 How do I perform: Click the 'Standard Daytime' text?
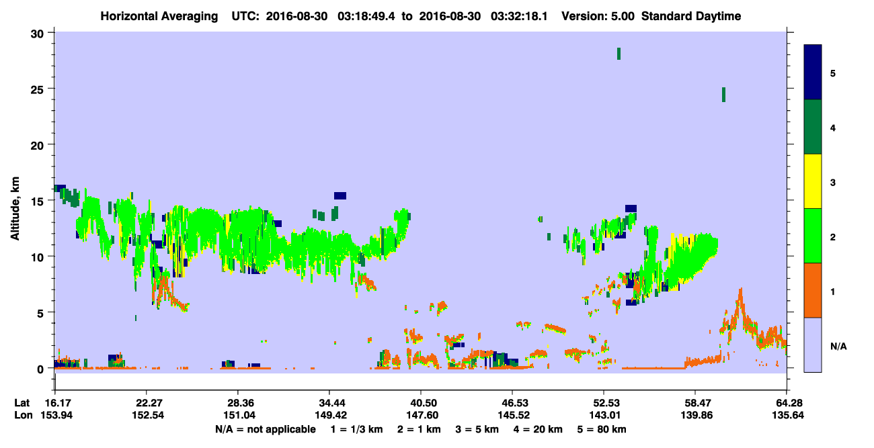pos(691,16)
